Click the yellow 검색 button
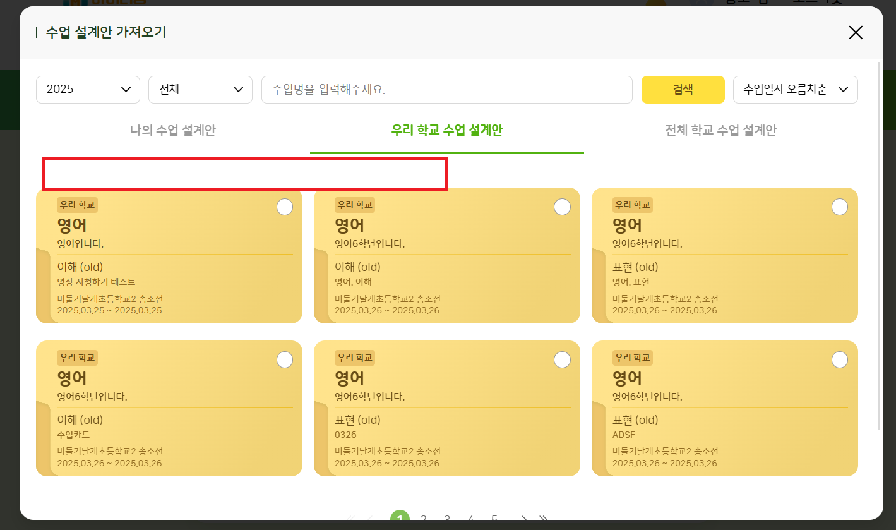896x530 pixels. click(x=683, y=90)
